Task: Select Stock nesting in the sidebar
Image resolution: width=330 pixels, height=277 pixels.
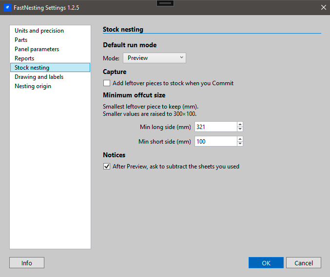Action: click(x=50, y=68)
